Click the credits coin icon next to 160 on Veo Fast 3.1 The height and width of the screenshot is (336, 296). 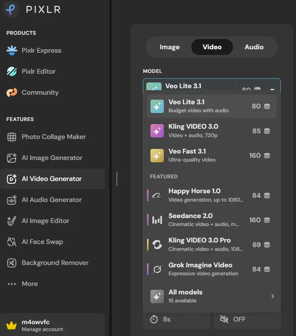coord(267,155)
